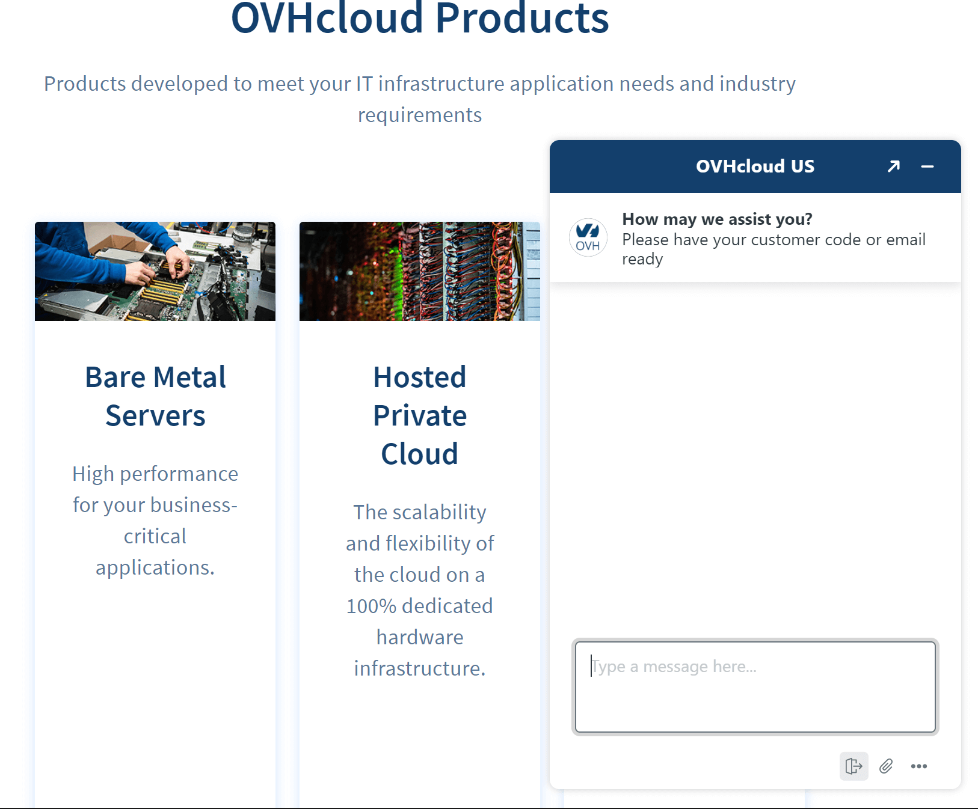End the chat with the exit icon
978x809 pixels.
pos(853,766)
